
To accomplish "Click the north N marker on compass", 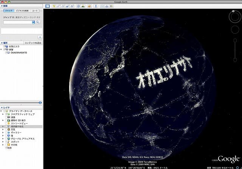I will click(x=233, y=11).
